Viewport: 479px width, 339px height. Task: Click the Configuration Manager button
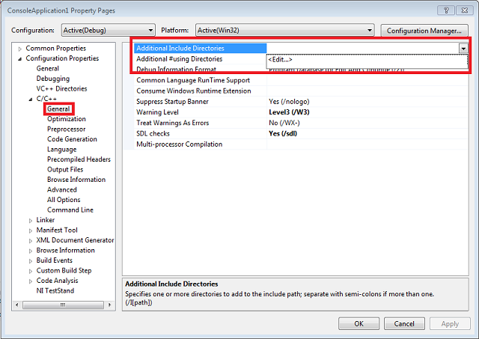[x=424, y=31]
